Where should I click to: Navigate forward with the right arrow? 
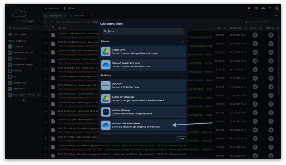(x=51, y=22)
